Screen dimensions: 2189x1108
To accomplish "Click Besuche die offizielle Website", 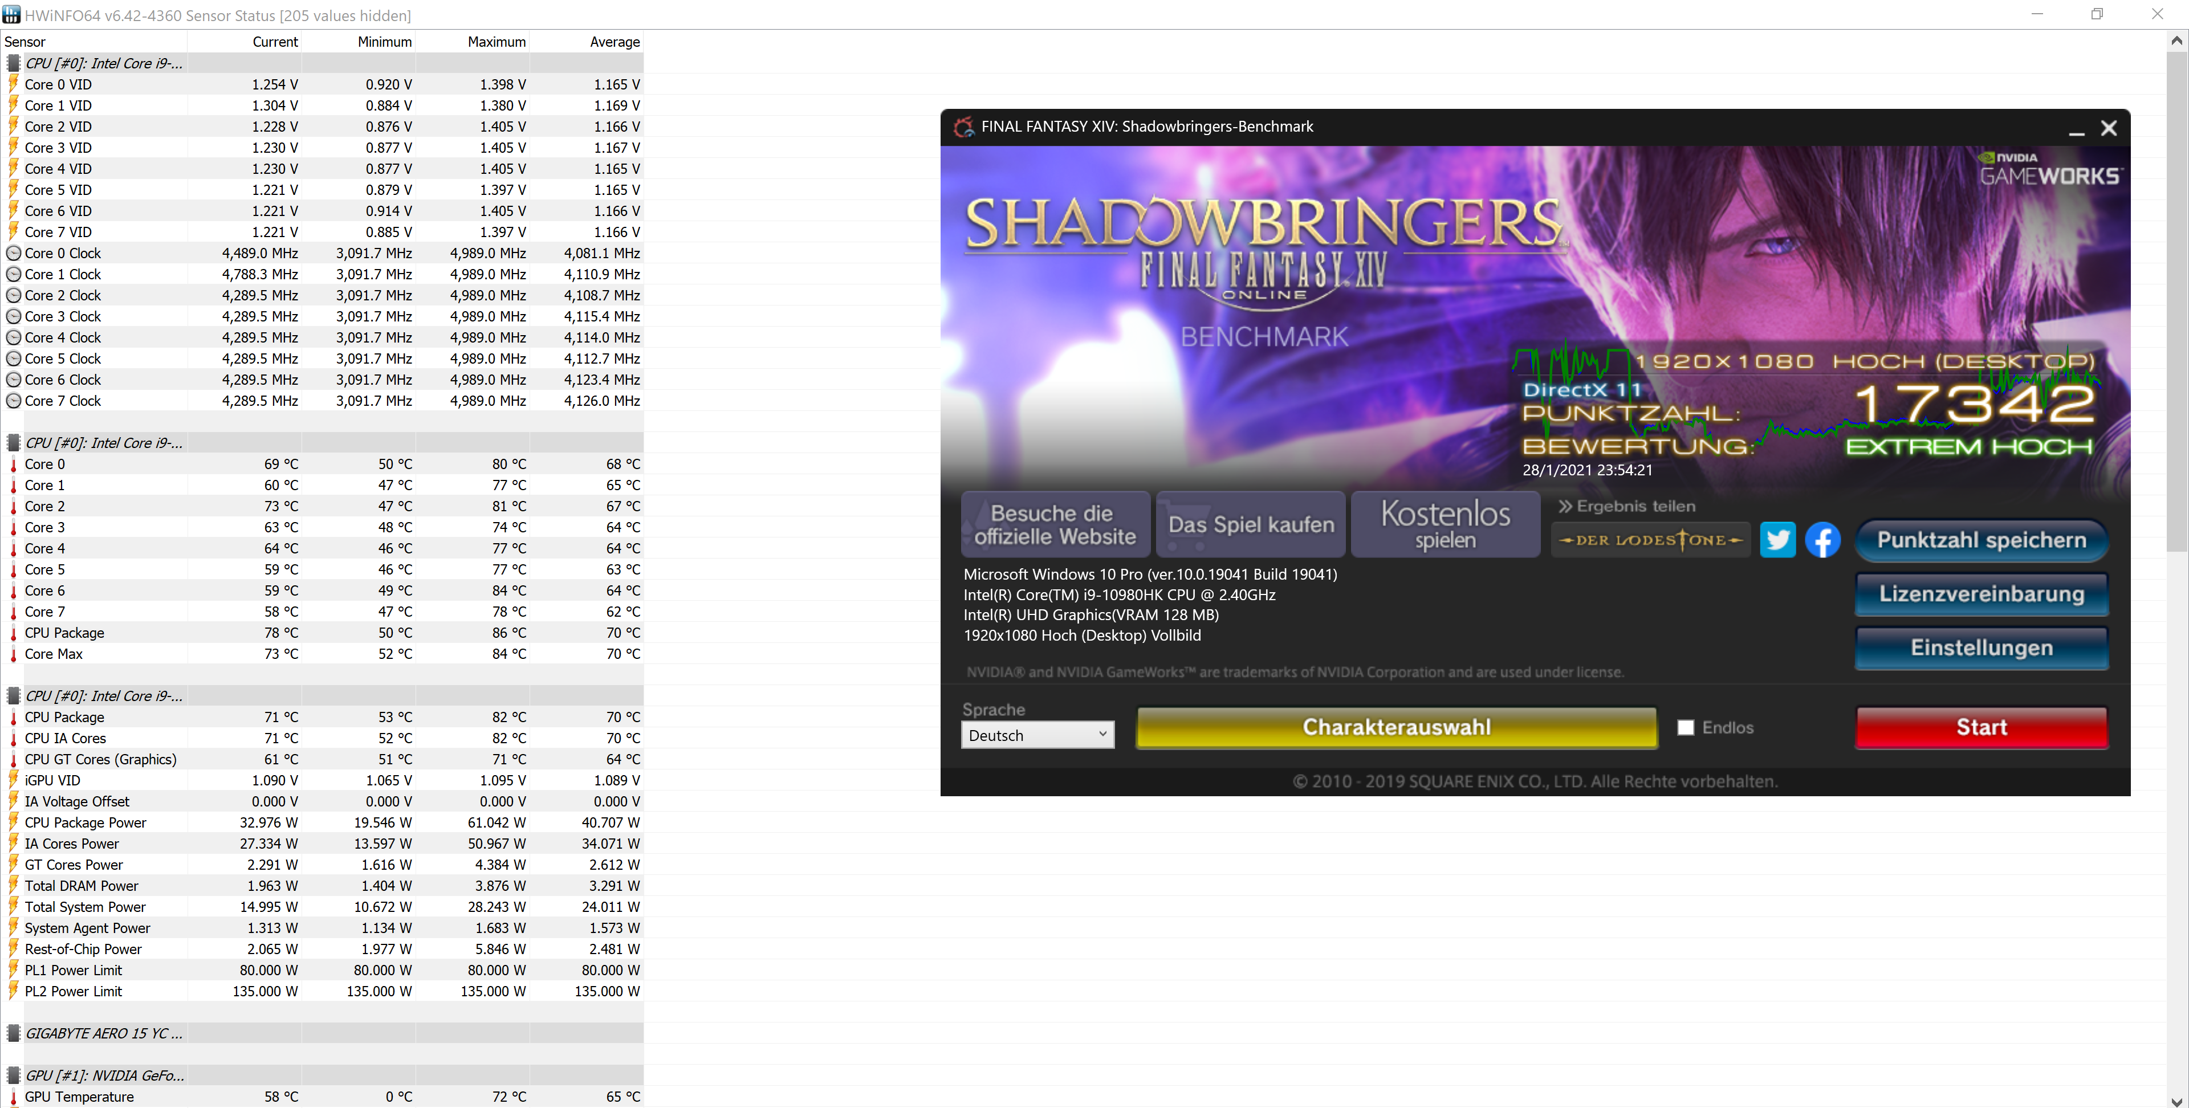I will pos(1055,524).
